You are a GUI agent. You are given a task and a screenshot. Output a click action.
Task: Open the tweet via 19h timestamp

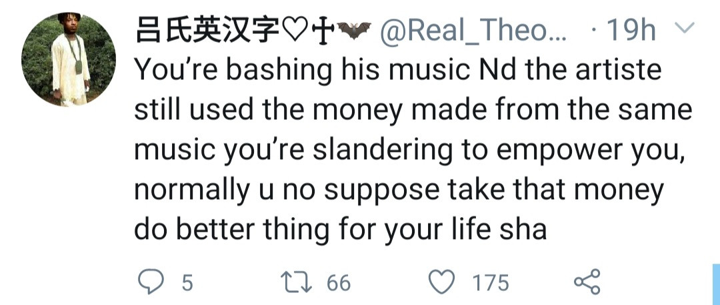tap(632, 31)
